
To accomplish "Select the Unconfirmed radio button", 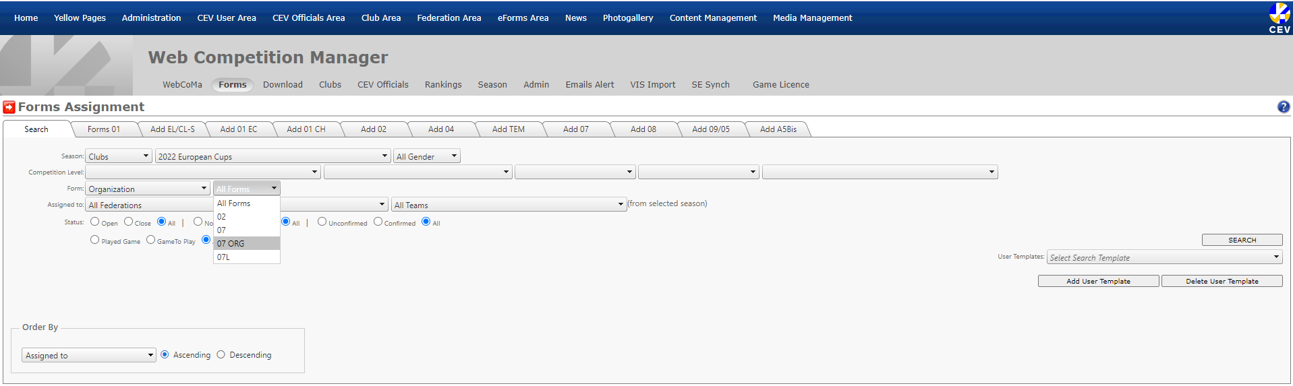I will [322, 222].
